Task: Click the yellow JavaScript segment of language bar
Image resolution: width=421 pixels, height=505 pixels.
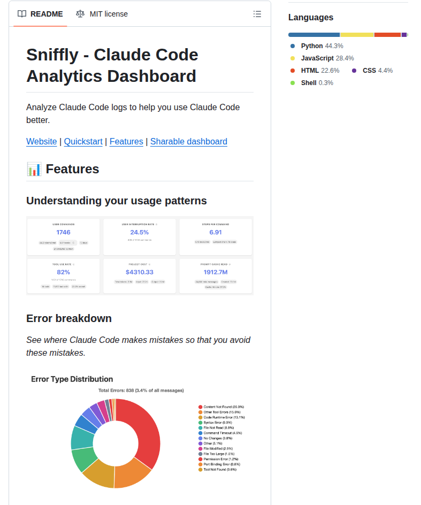Action: [357, 35]
